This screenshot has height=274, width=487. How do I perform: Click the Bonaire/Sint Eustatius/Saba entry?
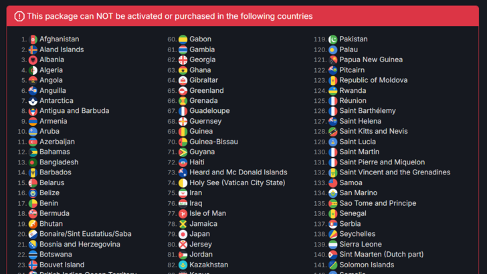pyautogui.click(x=85, y=235)
